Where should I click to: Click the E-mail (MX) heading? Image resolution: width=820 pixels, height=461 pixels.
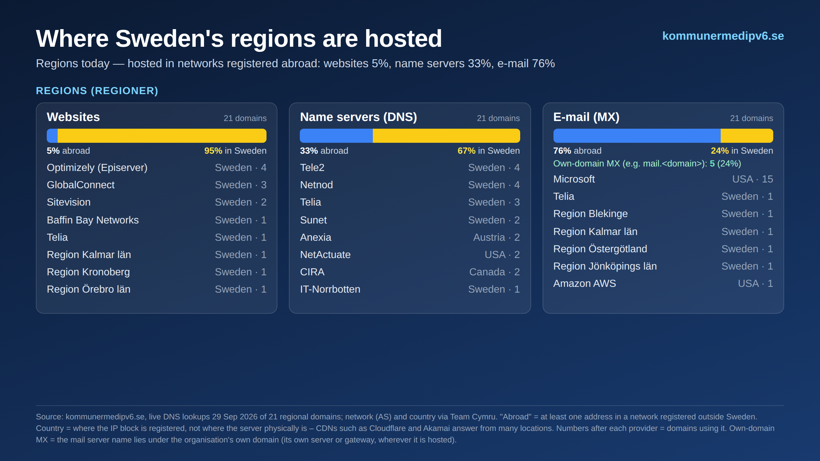coord(586,117)
